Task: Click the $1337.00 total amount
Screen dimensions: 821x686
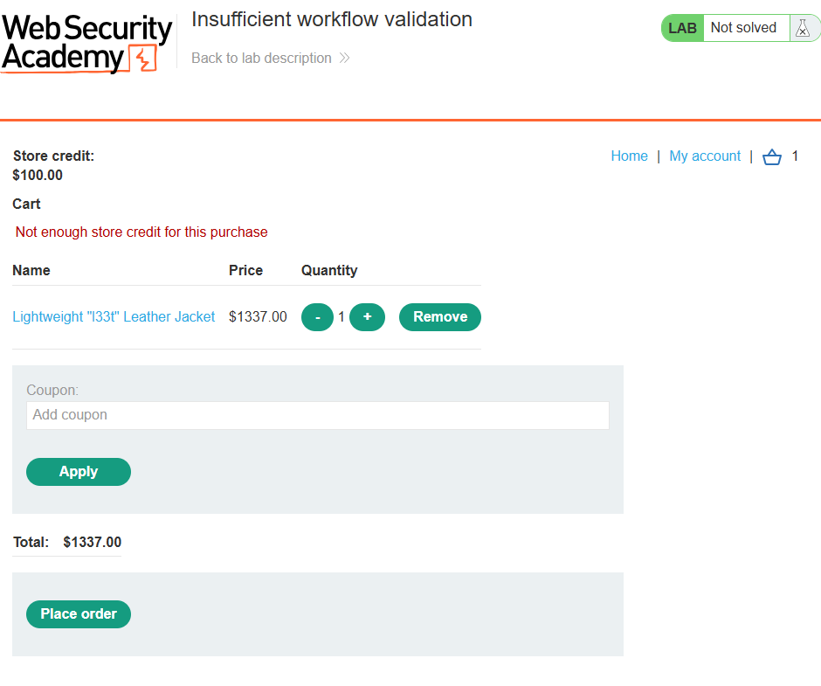Action: tap(93, 542)
